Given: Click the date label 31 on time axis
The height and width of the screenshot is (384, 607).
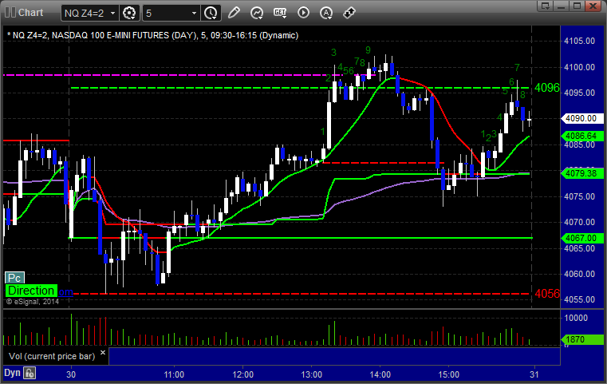Looking at the screenshot, I should [534, 374].
